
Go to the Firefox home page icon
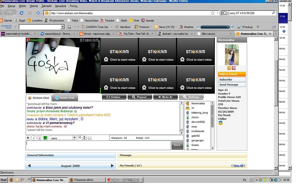(x=38, y=13)
